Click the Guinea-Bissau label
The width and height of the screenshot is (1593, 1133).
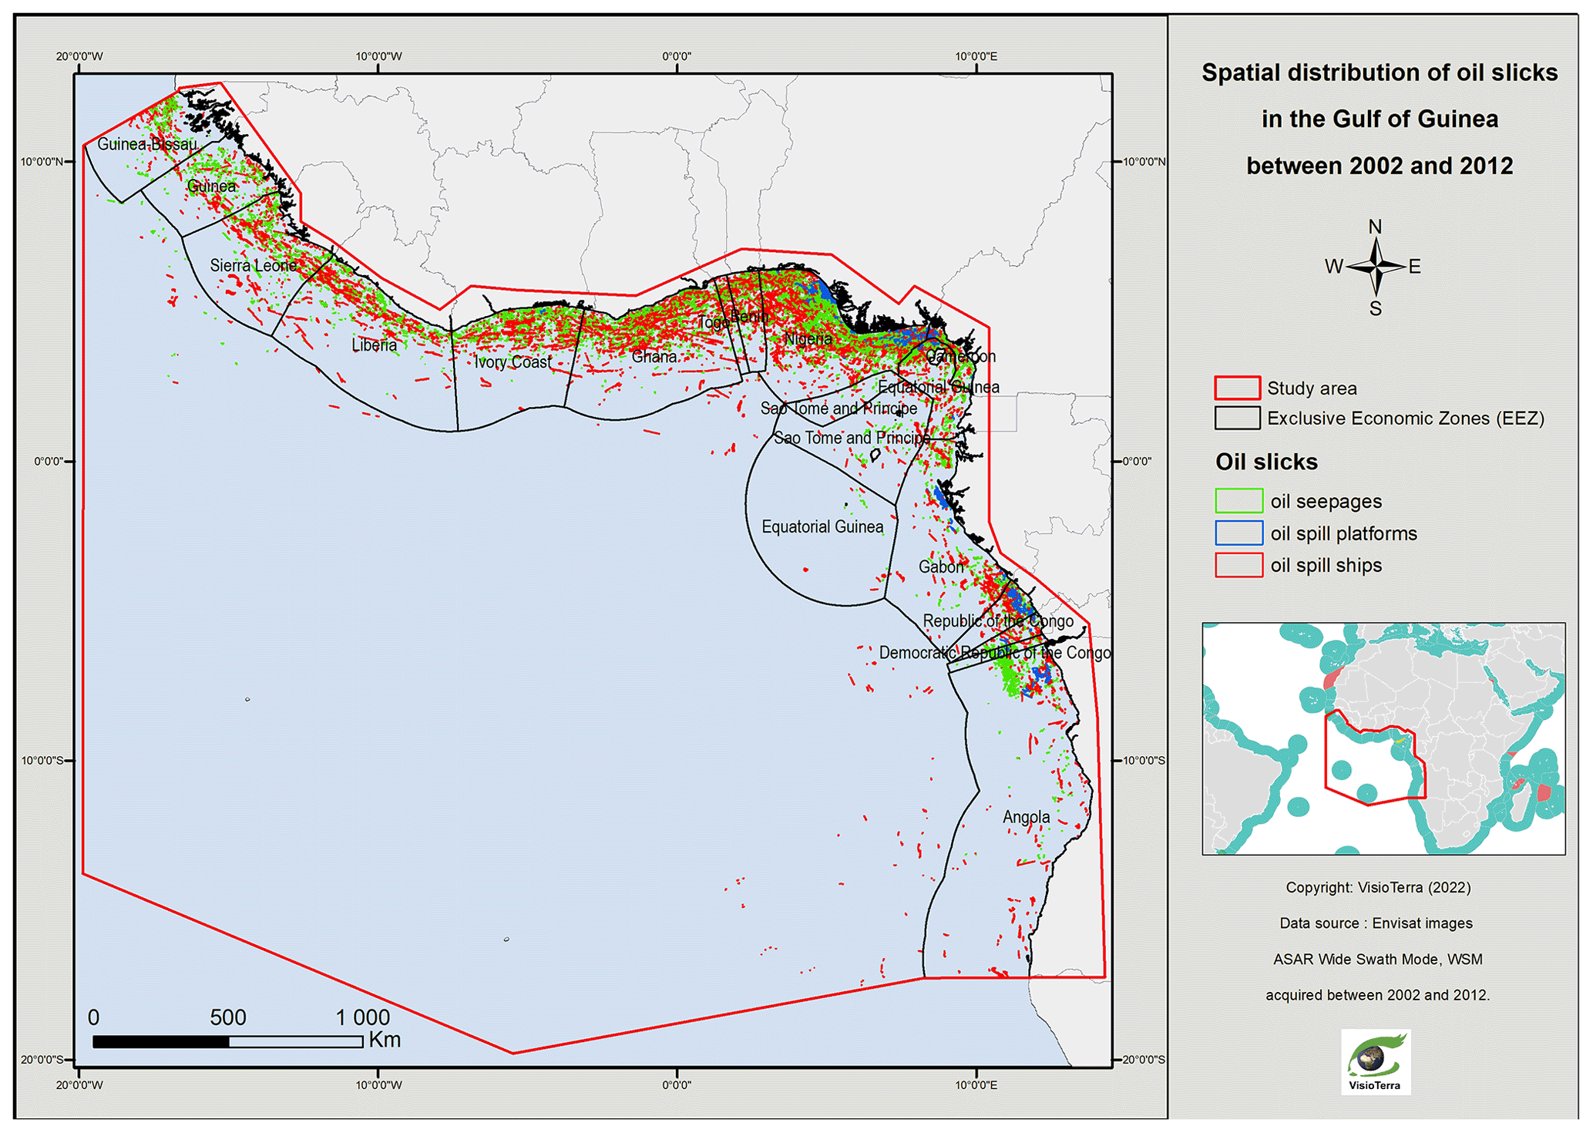point(147,144)
